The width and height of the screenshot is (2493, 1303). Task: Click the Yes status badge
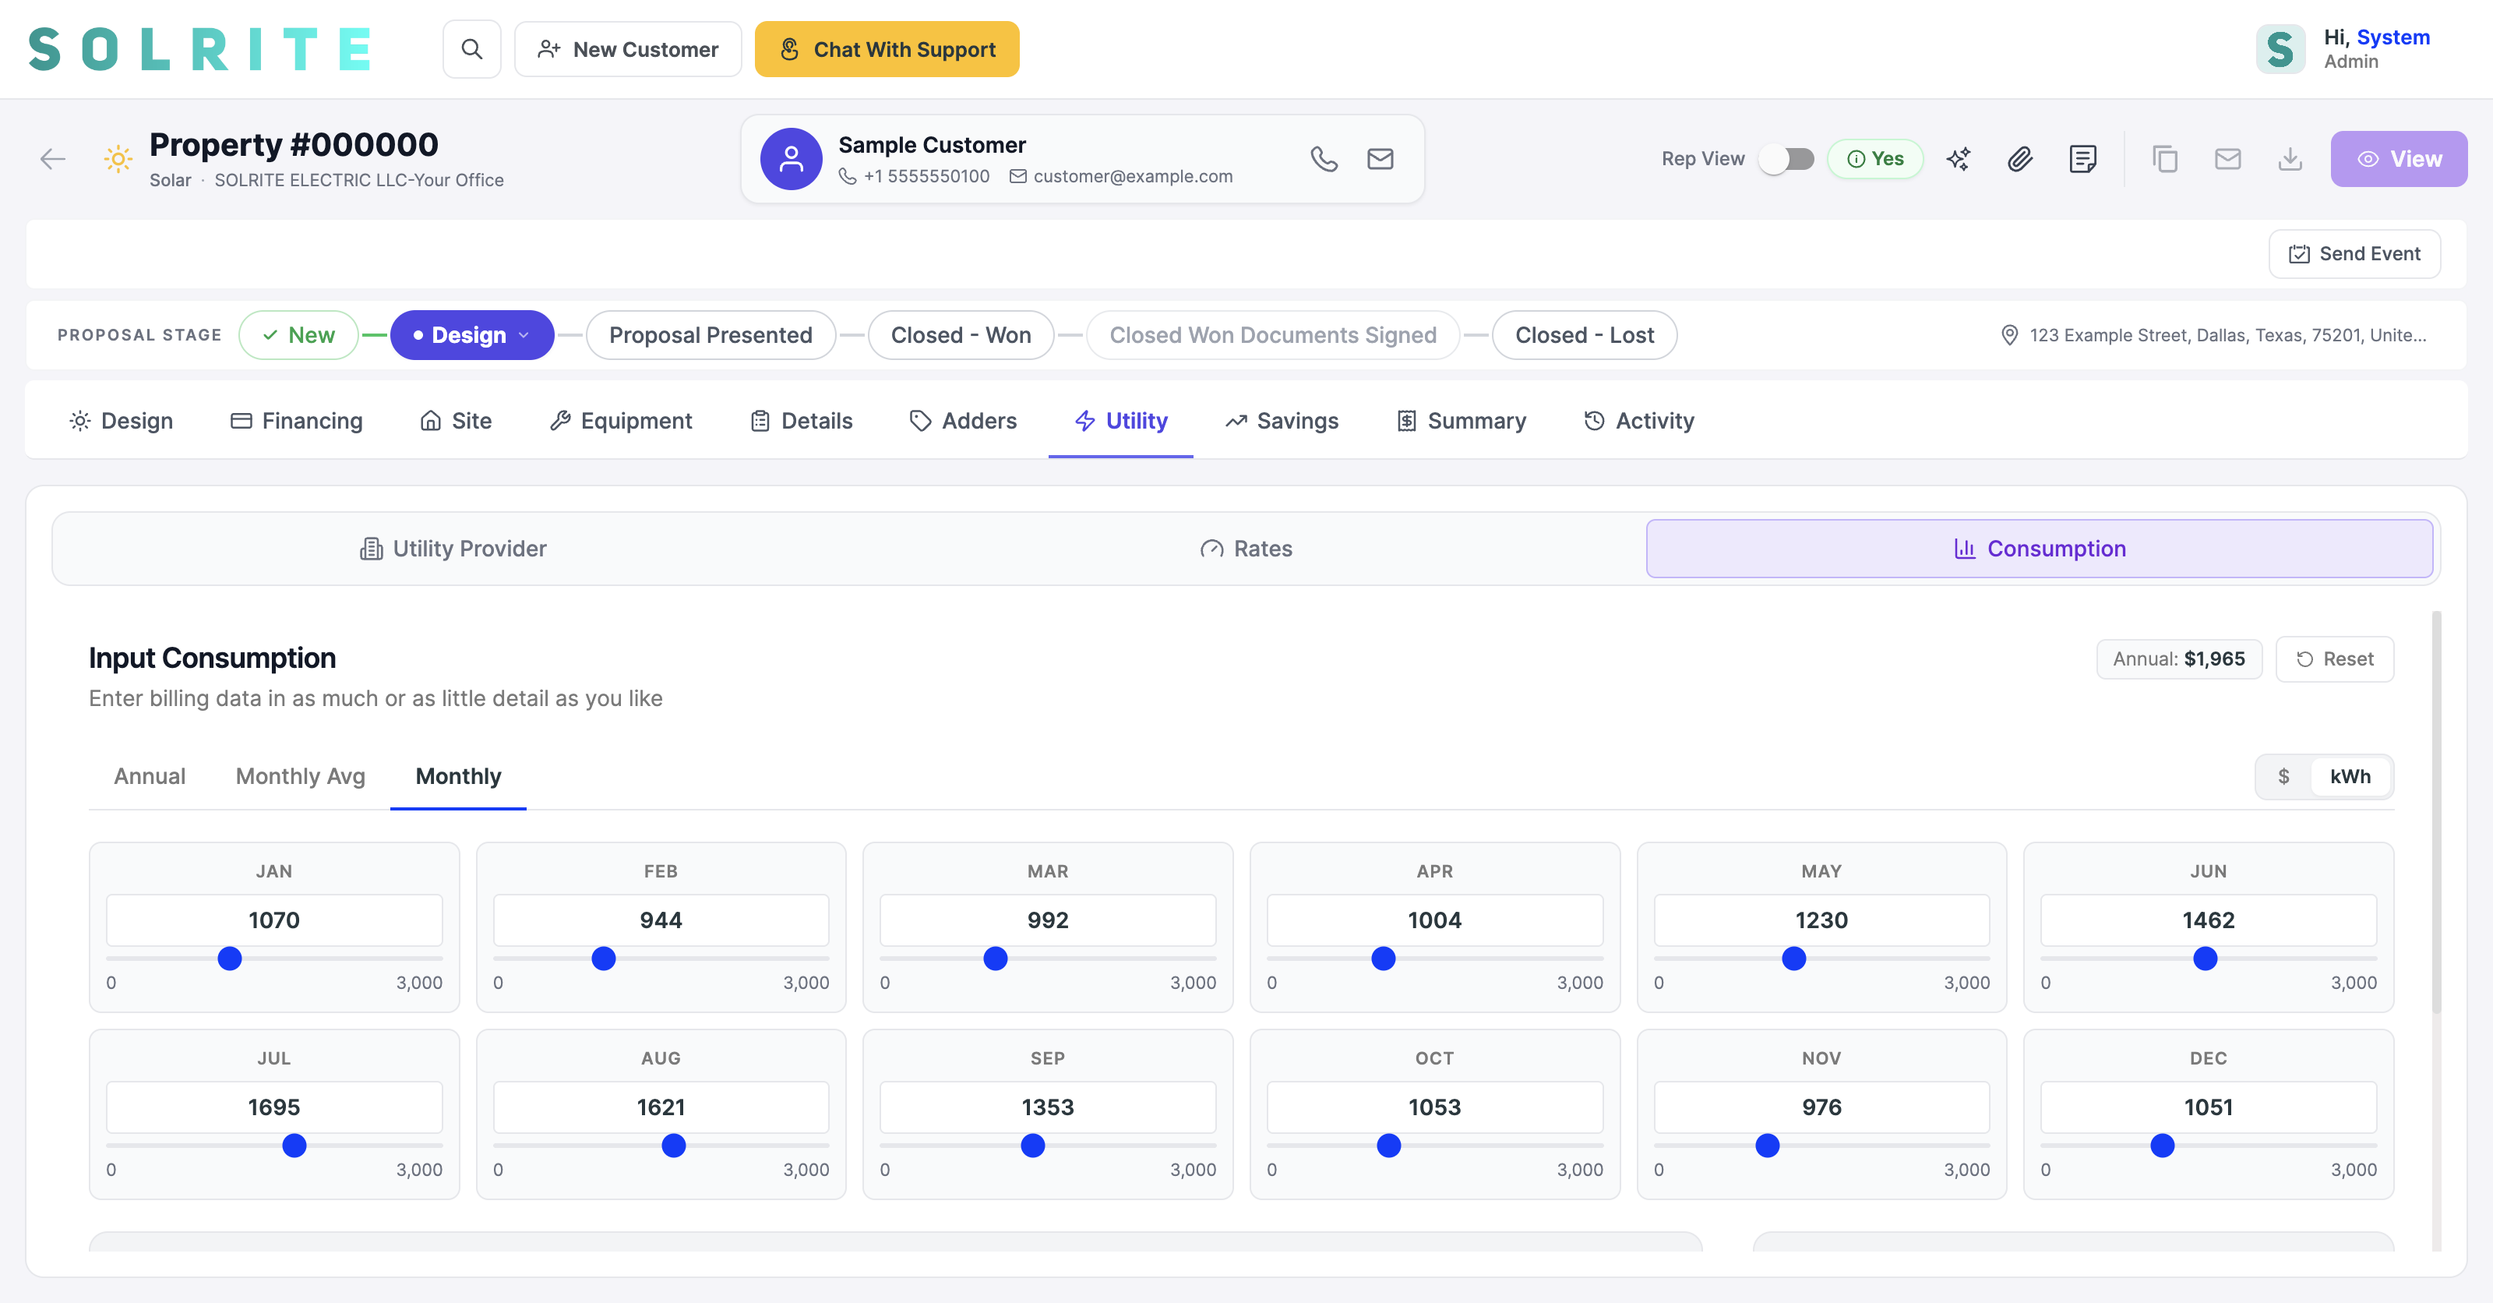1874,159
